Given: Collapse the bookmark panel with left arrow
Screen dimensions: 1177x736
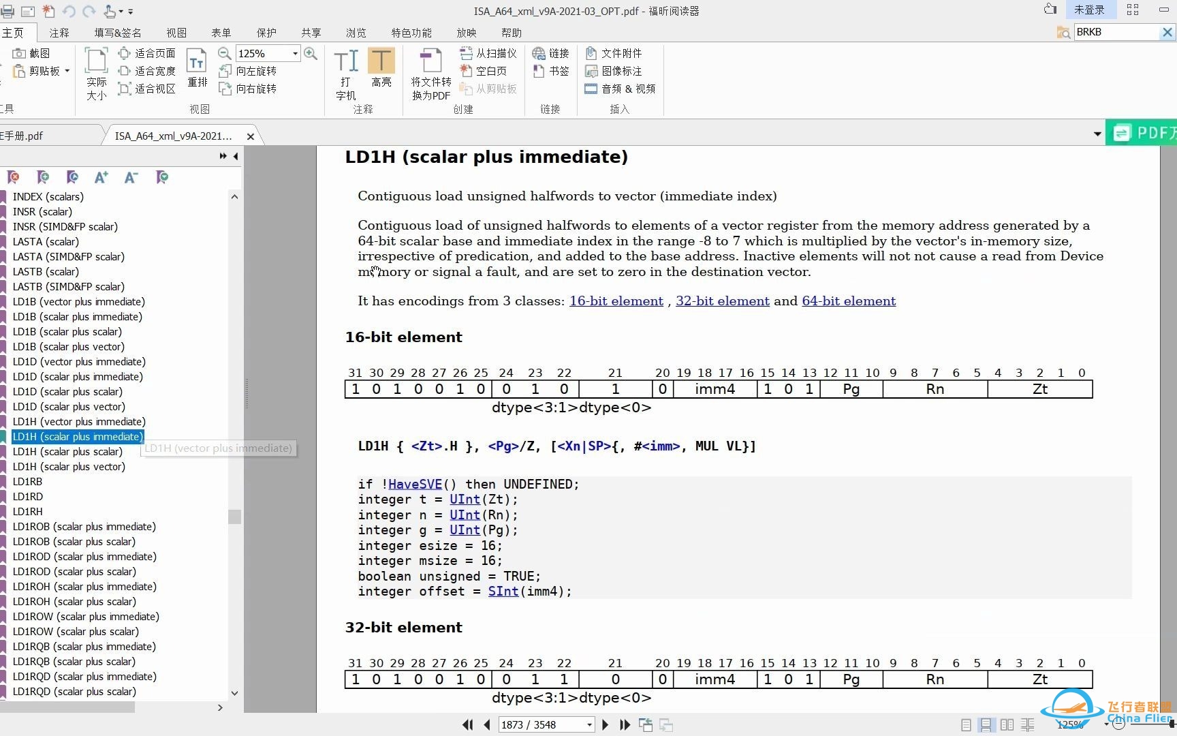Looking at the screenshot, I should (236, 156).
